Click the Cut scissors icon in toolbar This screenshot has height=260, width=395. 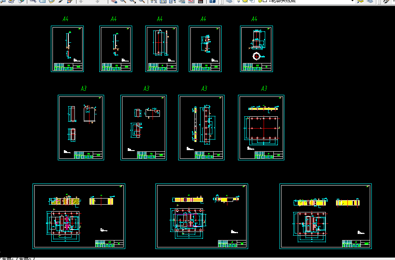33,1
